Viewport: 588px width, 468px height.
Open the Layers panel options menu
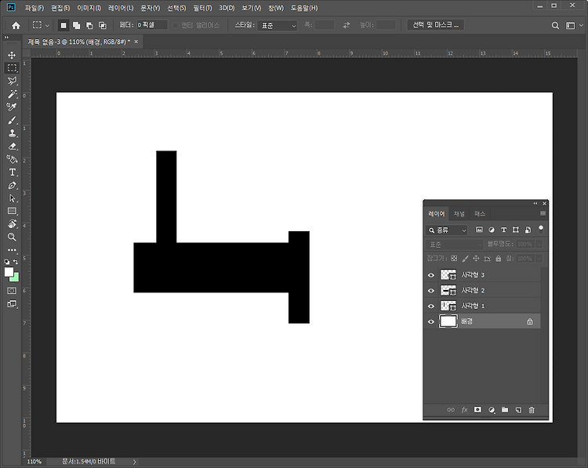tap(543, 214)
